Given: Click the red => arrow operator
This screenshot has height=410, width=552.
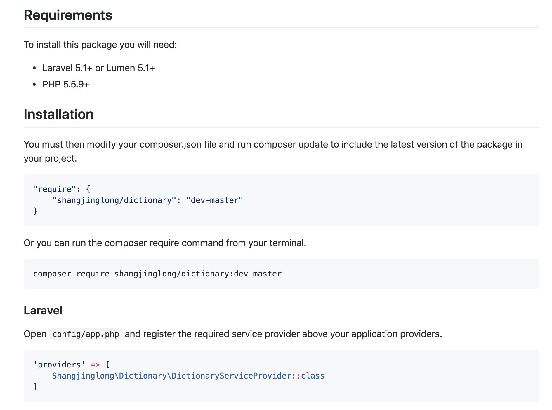Looking at the screenshot, I should 95,365.
